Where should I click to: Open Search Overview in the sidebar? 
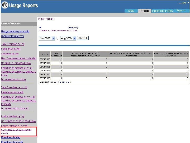coord(10,24)
